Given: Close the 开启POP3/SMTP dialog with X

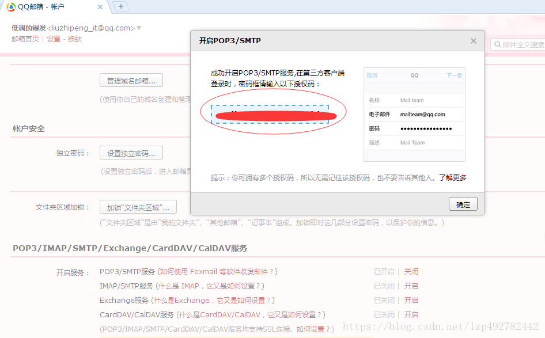Looking at the screenshot, I should 474,41.
